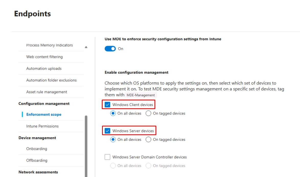Image resolution: width=300 pixels, height=177 pixels.
Task: Click the MDE-Management tag label
Action: pos(141,95)
